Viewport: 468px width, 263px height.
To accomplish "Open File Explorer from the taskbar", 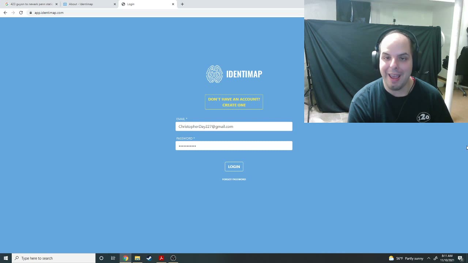I will coord(137,258).
